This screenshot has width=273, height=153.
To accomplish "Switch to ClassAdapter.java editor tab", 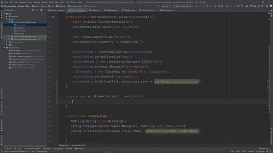I will pyautogui.click(x=148, y=10).
